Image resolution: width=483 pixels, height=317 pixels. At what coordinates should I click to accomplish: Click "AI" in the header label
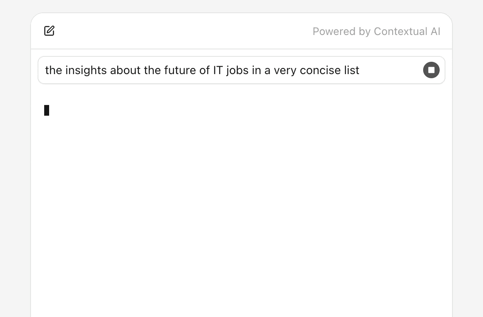(x=436, y=32)
